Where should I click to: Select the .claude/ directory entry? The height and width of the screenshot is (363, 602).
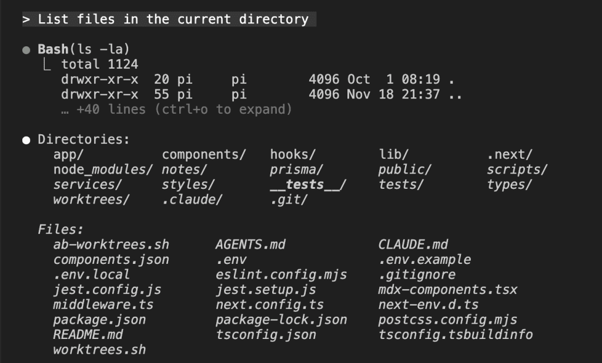tap(192, 200)
